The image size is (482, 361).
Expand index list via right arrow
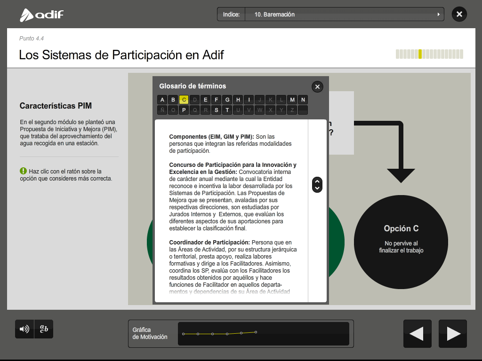(439, 14)
